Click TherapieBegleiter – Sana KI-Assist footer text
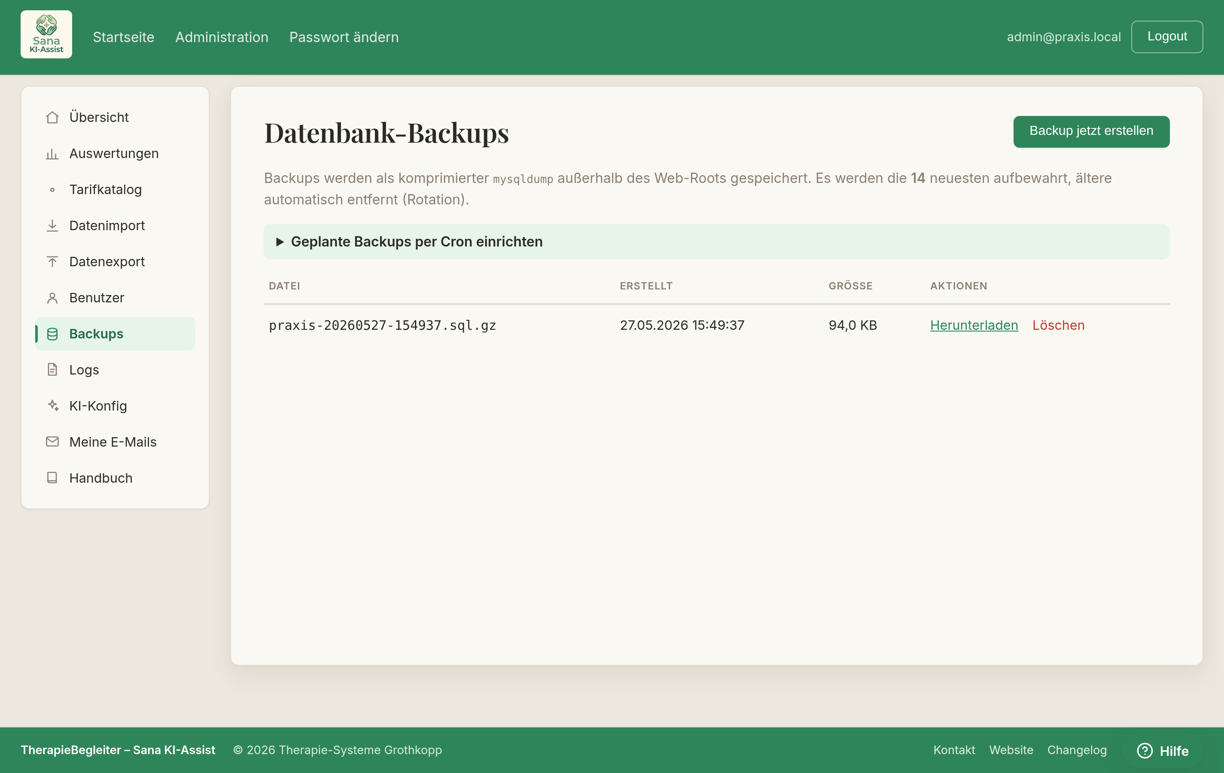Screen dimensions: 1224x773 [x=118, y=750]
